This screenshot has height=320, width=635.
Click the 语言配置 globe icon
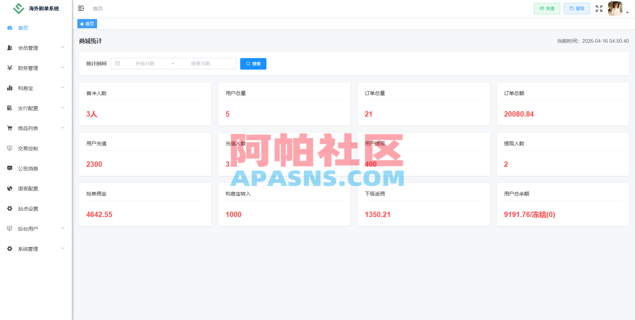coord(10,188)
